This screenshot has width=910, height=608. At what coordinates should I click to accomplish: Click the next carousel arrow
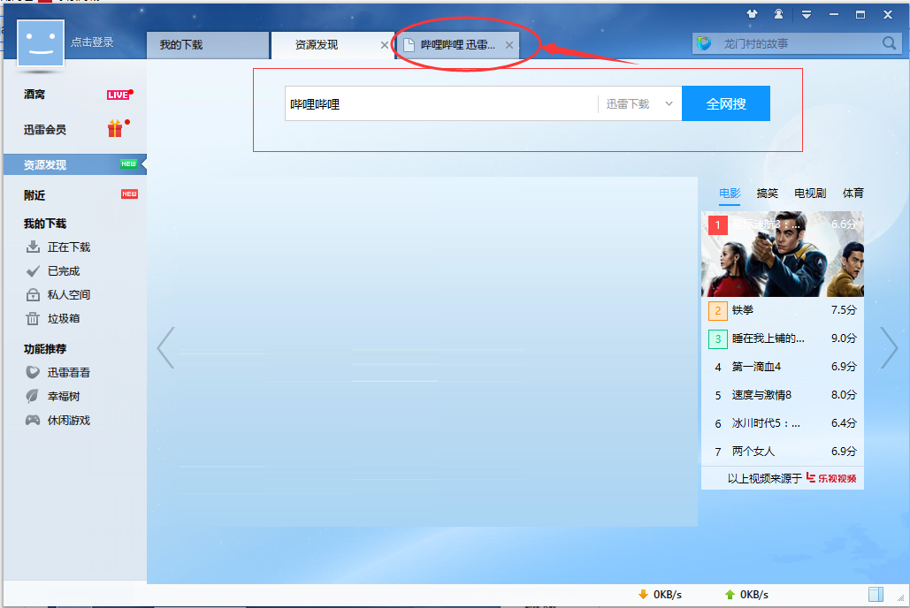click(x=889, y=347)
